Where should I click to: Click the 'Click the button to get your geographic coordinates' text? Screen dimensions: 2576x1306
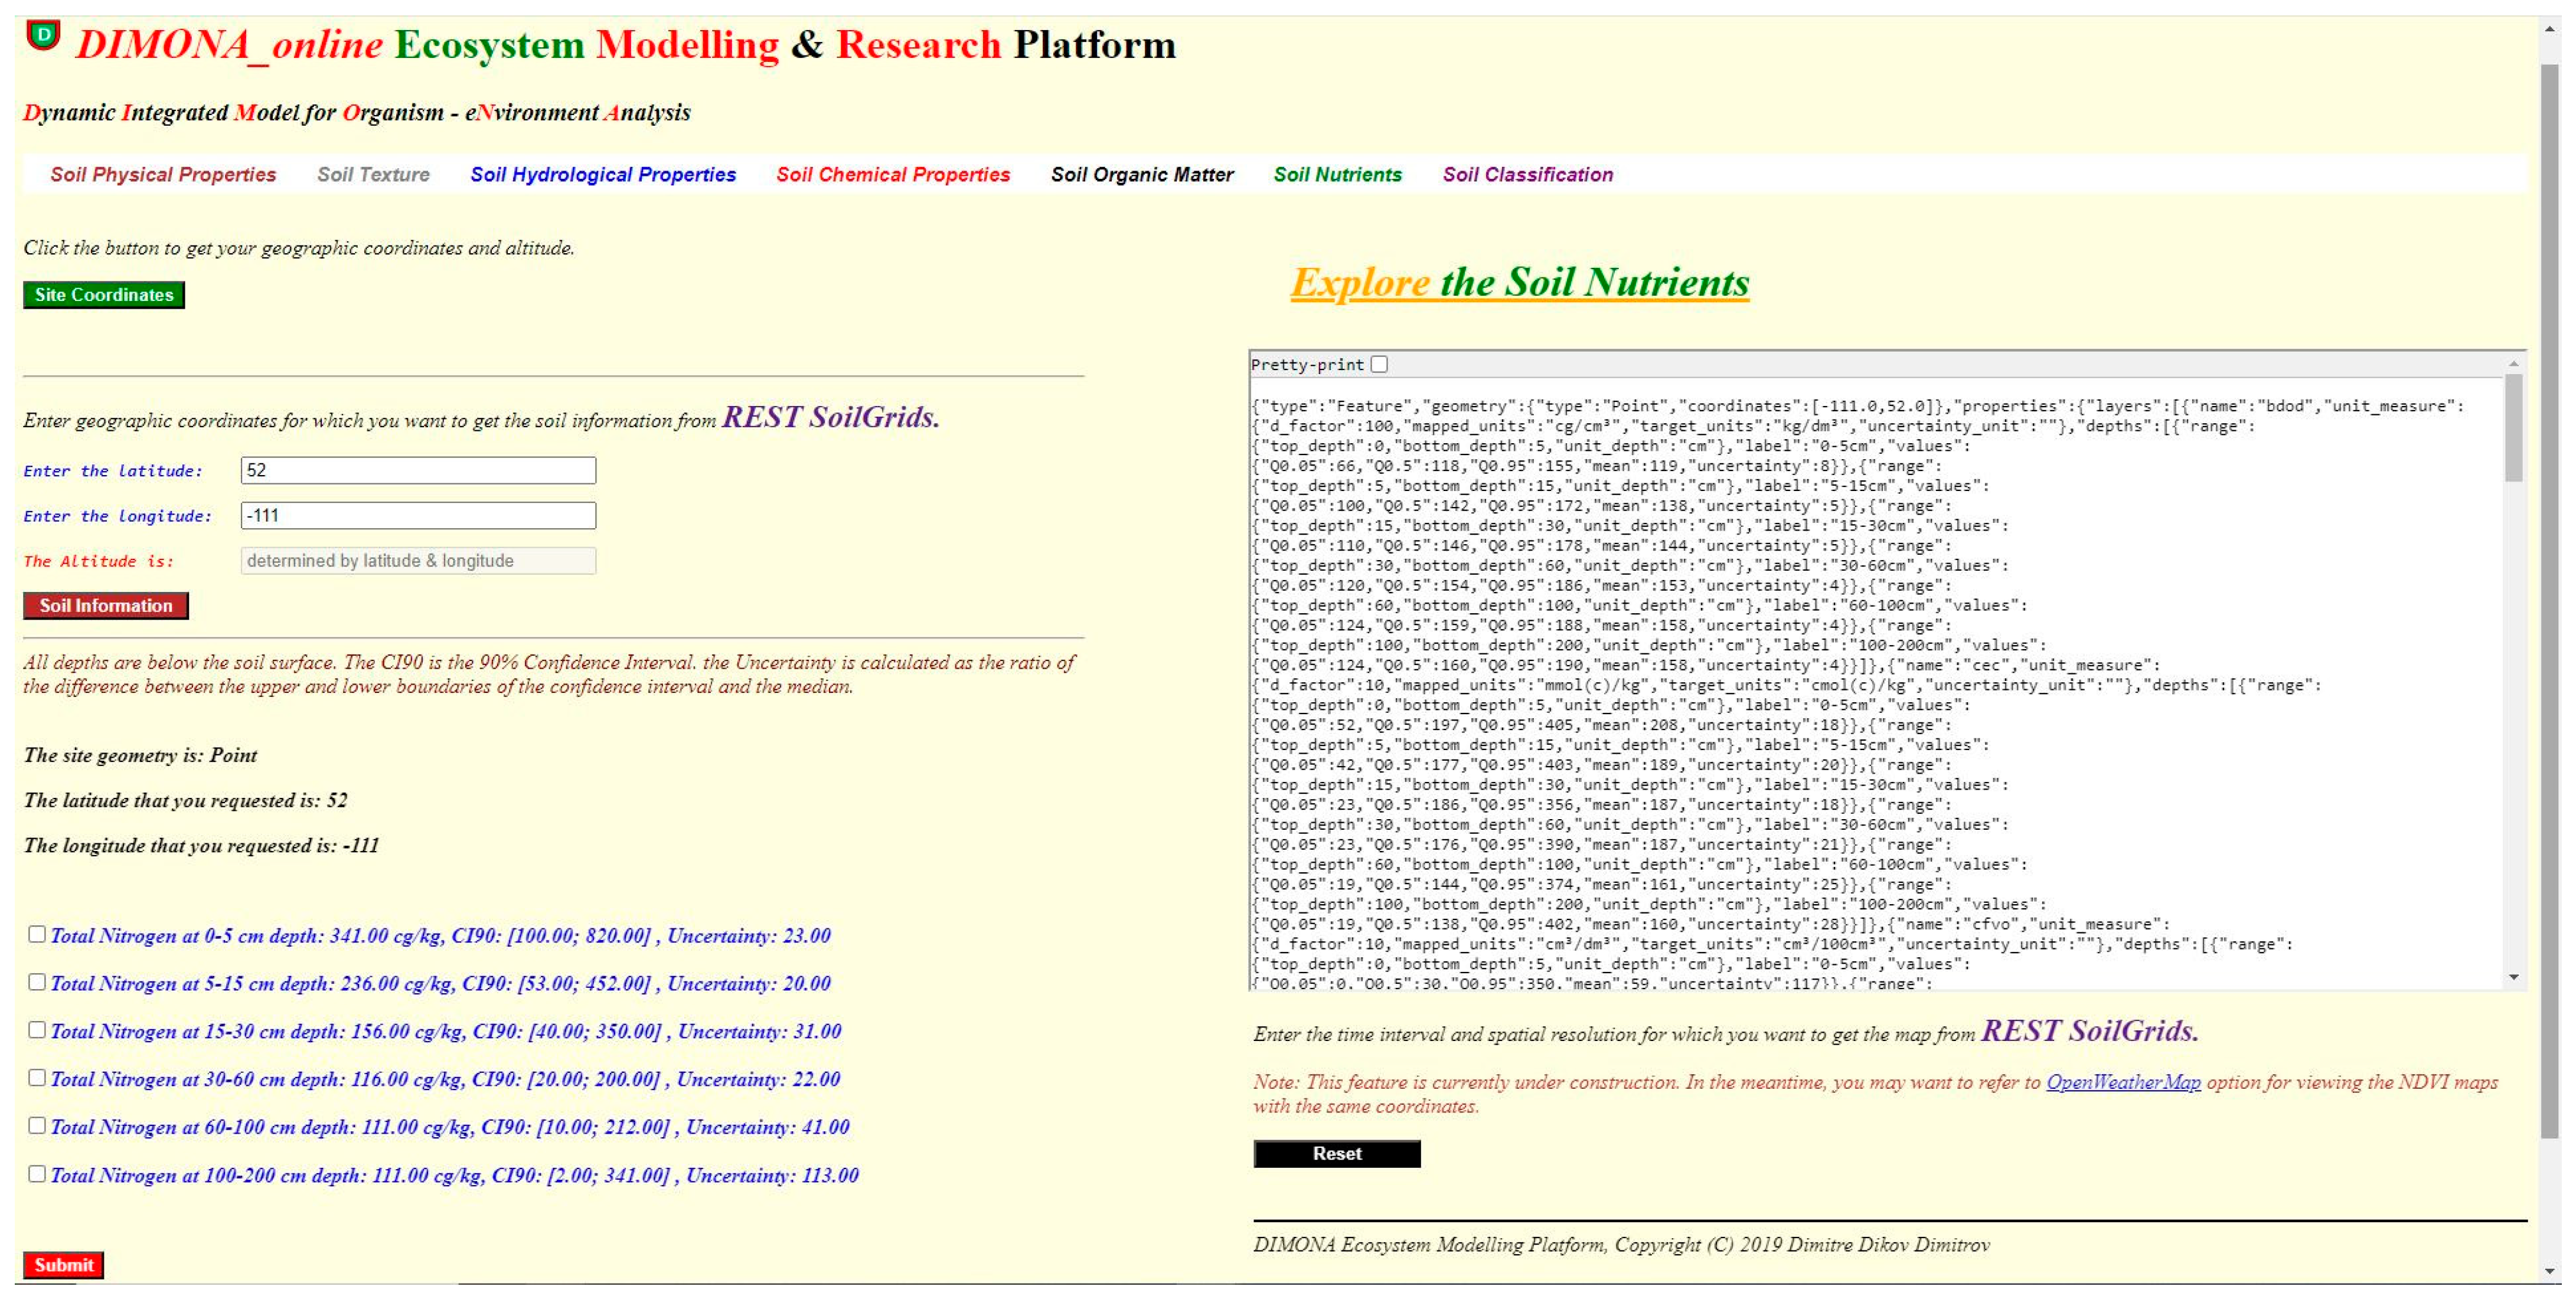[x=299, y=248]
